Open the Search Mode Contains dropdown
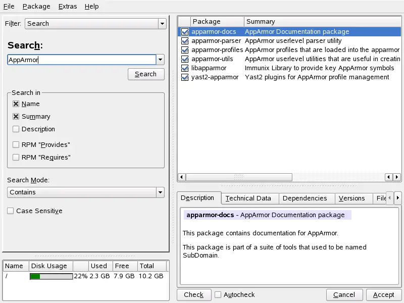404x303 pixels. (86, 192)
